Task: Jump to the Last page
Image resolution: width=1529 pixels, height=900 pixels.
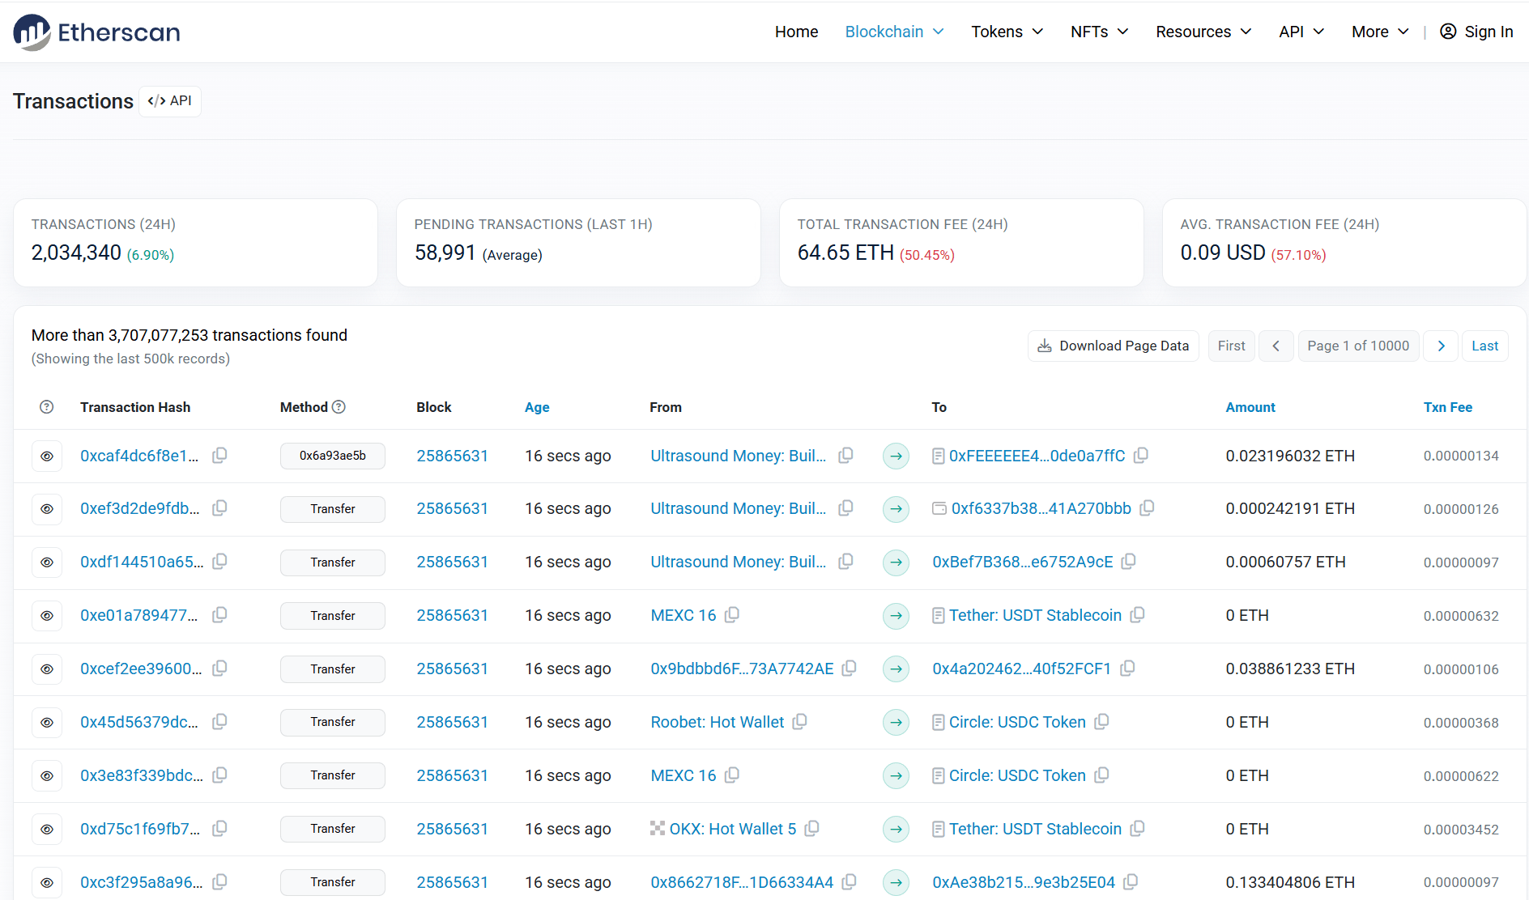Action: click(x=1484, y=346)
